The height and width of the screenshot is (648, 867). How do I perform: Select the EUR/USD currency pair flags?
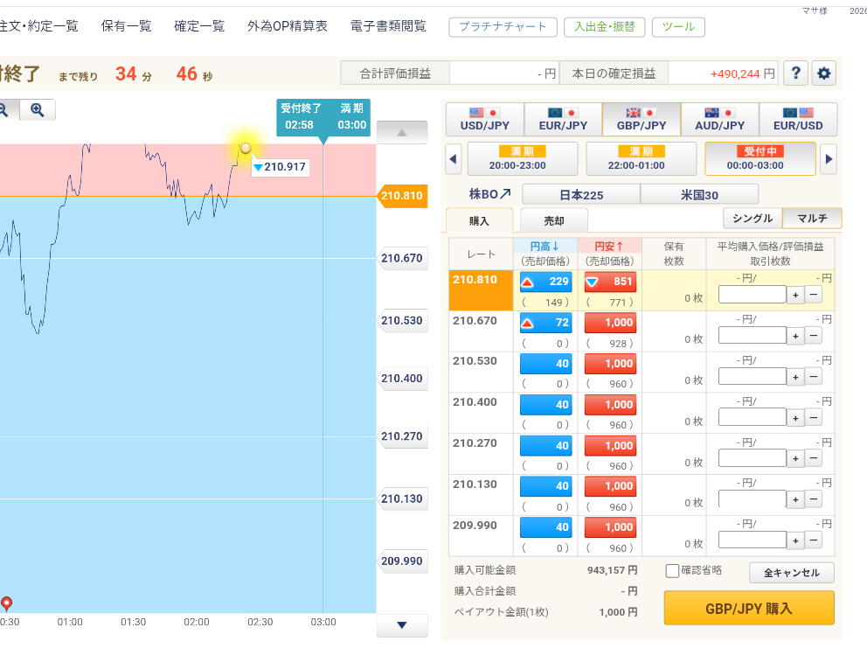click(x=798, y=114)
